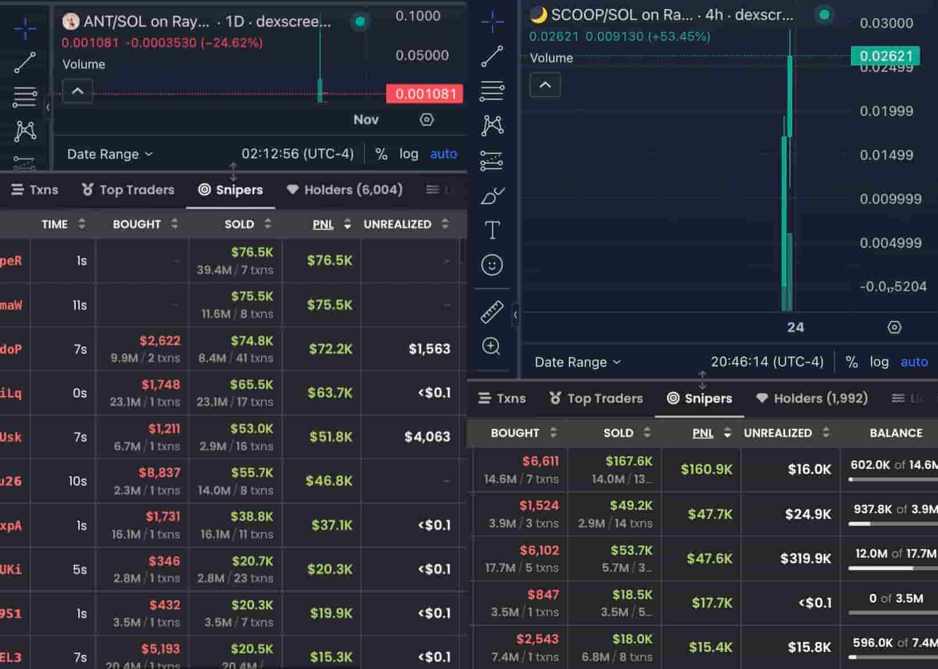938x669 pixels.
Task: Toggle auto scale on SCOOP chart
Action: click(914, 361)
